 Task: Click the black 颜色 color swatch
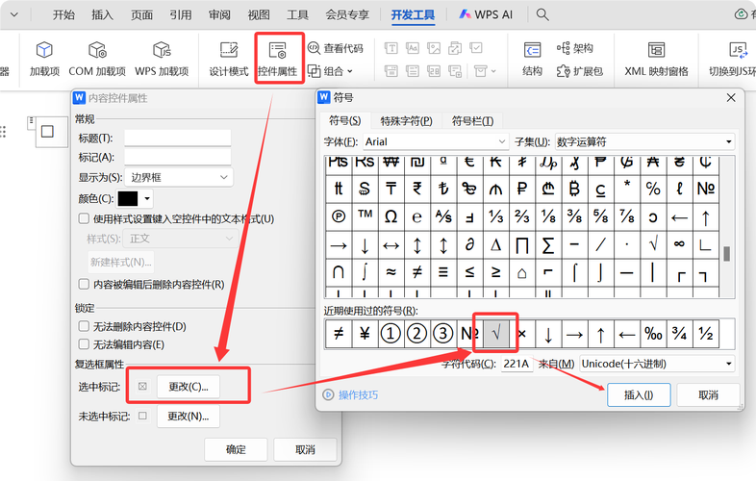128,198
